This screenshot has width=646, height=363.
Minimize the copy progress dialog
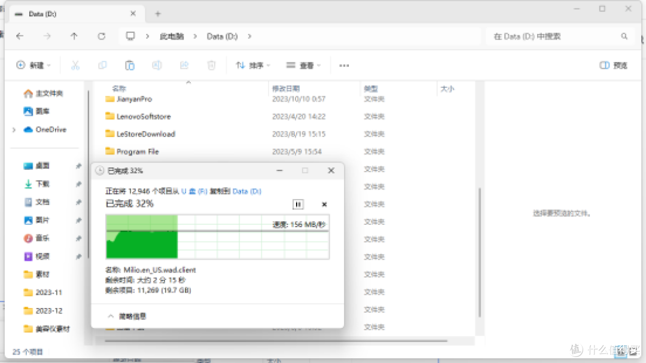coord(279,170)
